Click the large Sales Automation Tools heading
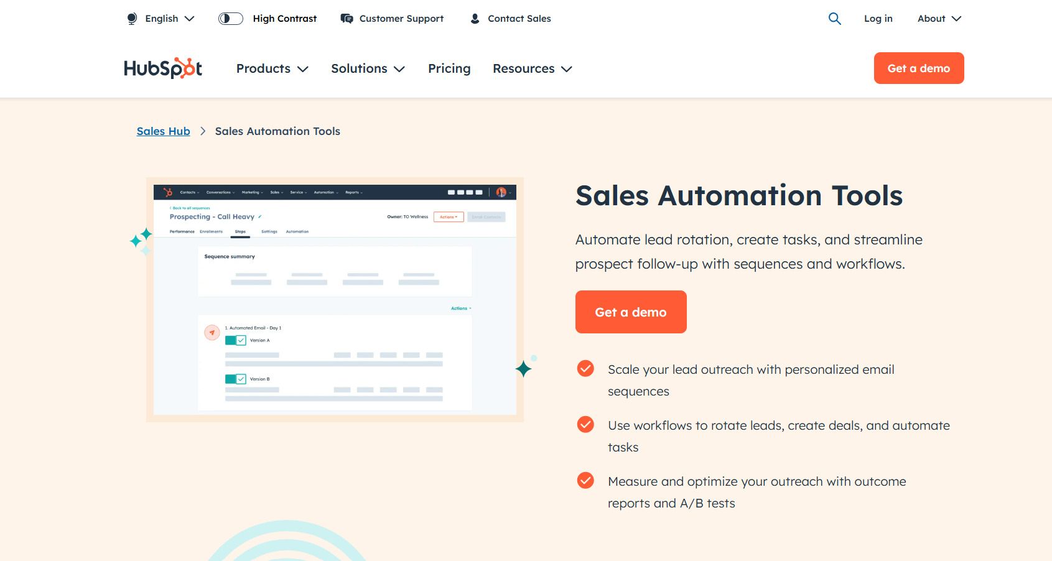 [x=739, y=195]
